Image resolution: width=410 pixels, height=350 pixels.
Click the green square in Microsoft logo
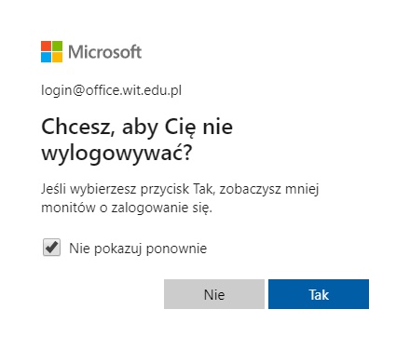[x=57, y=46]
